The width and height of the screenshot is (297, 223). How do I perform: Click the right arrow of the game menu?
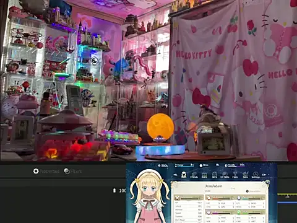click(264, 175)
